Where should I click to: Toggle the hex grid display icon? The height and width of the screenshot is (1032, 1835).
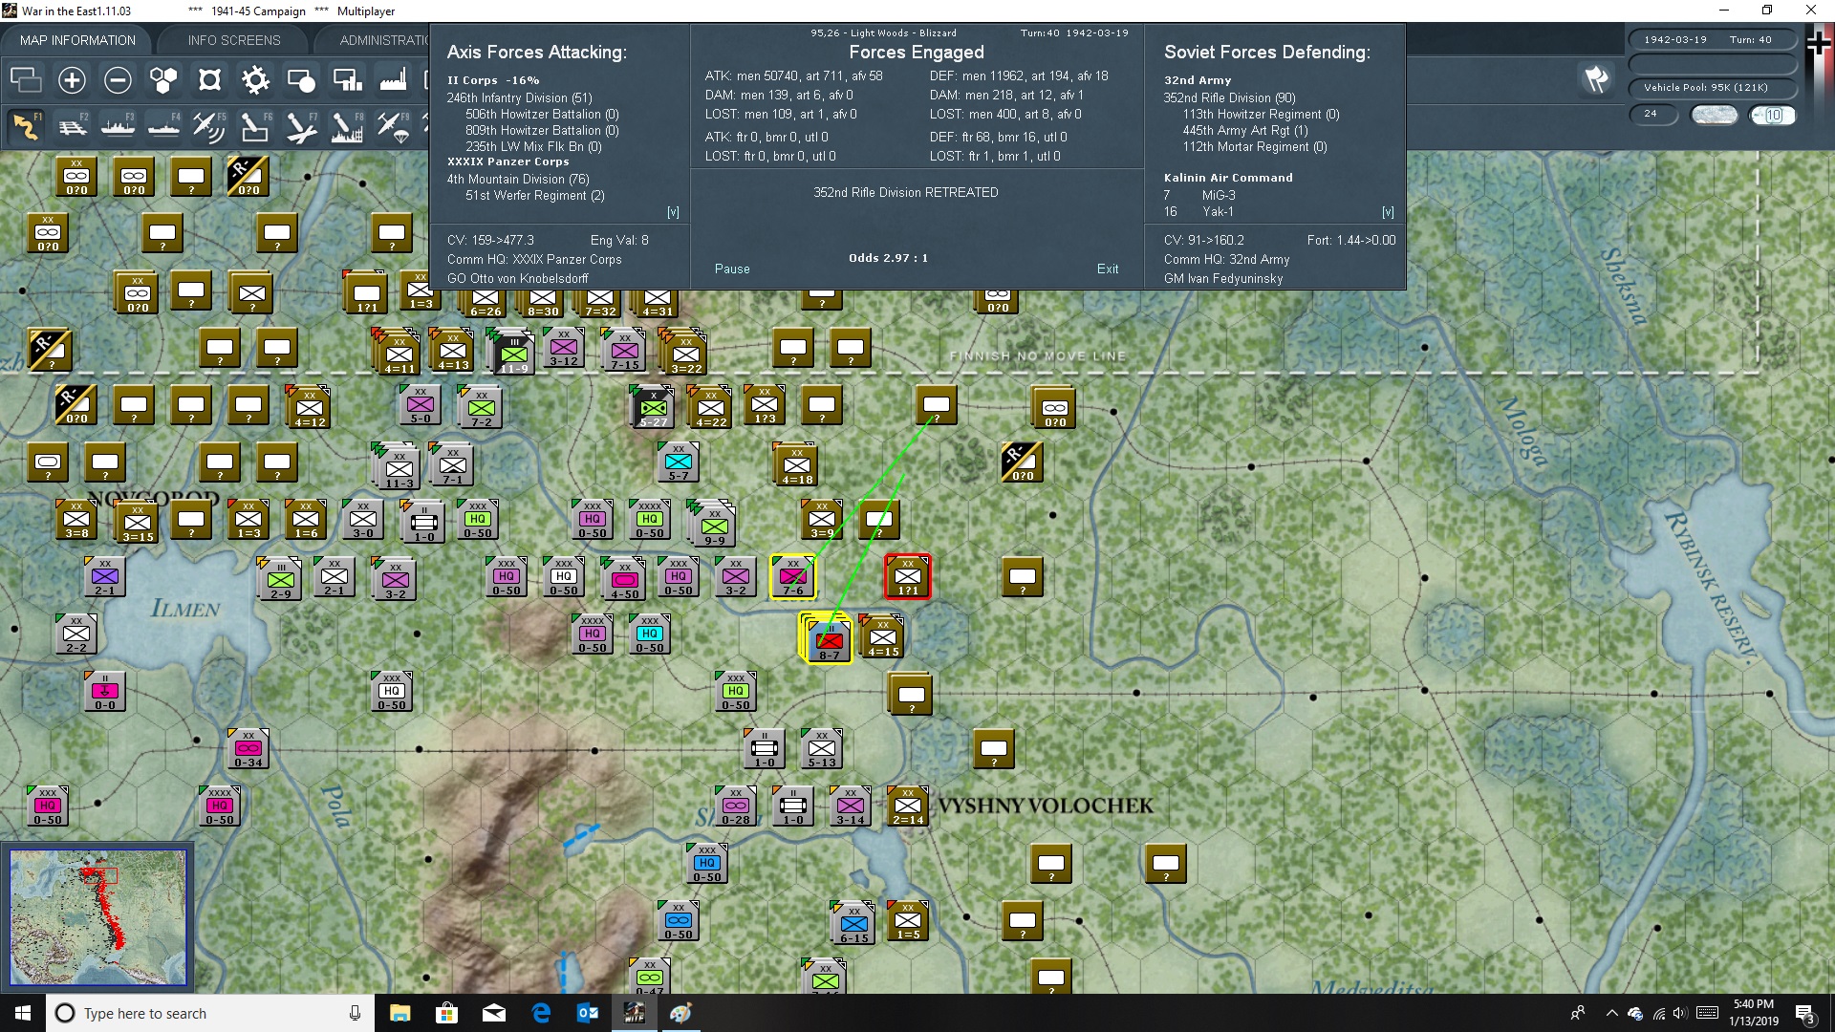click(163, 80)
